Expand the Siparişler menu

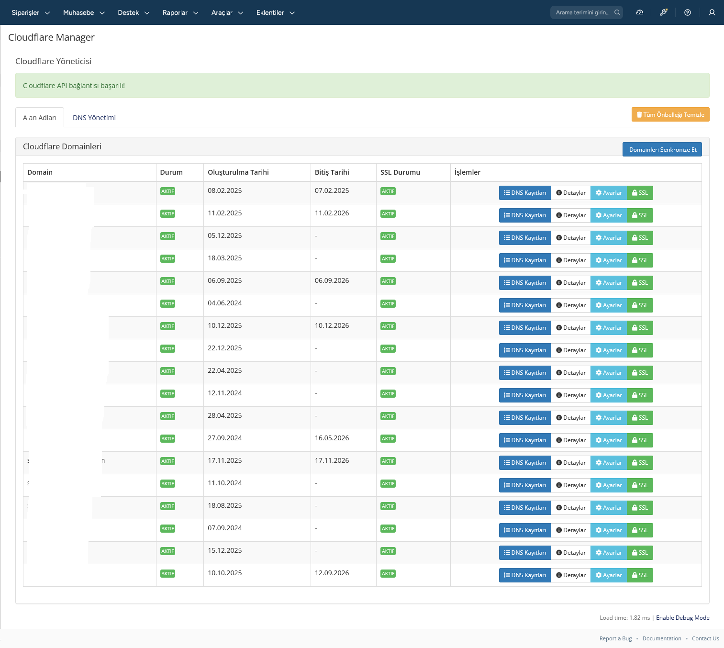click(31, 12)
